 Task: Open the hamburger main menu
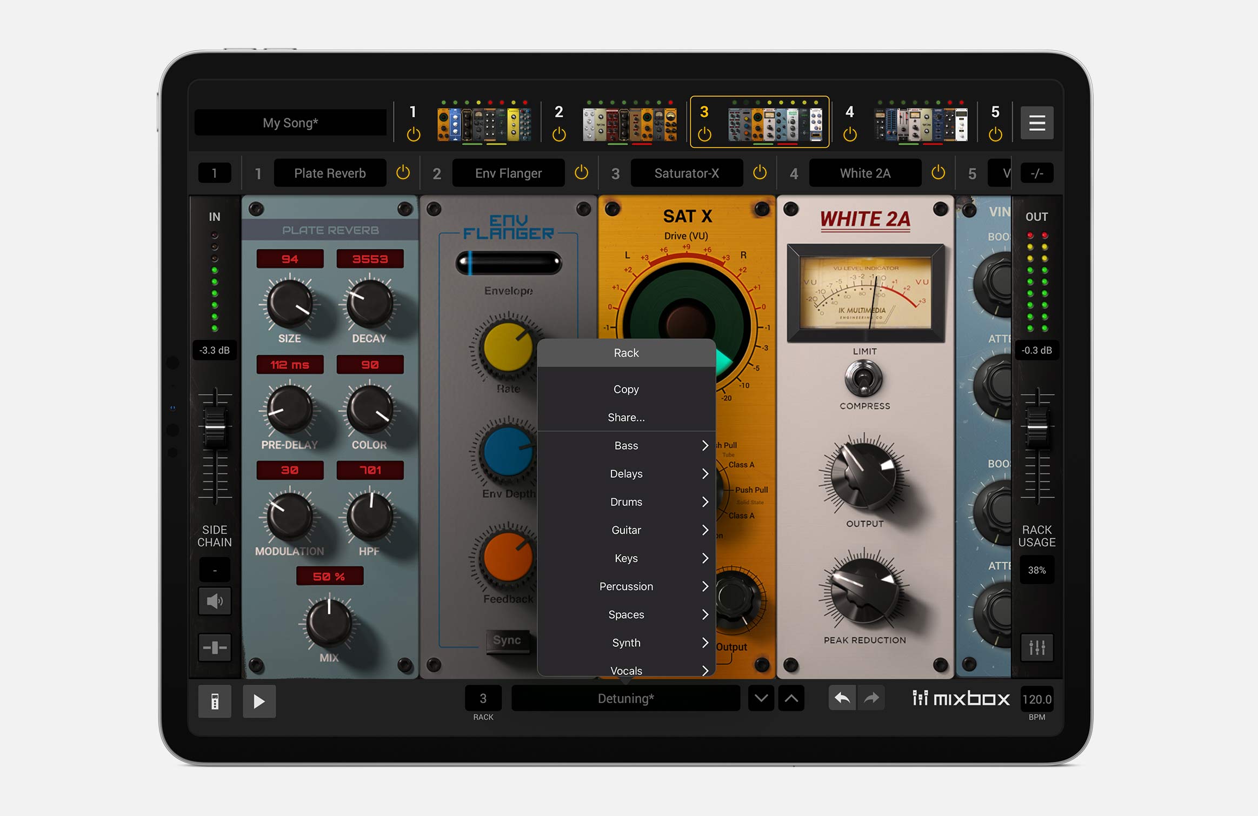click(1036, 123)
